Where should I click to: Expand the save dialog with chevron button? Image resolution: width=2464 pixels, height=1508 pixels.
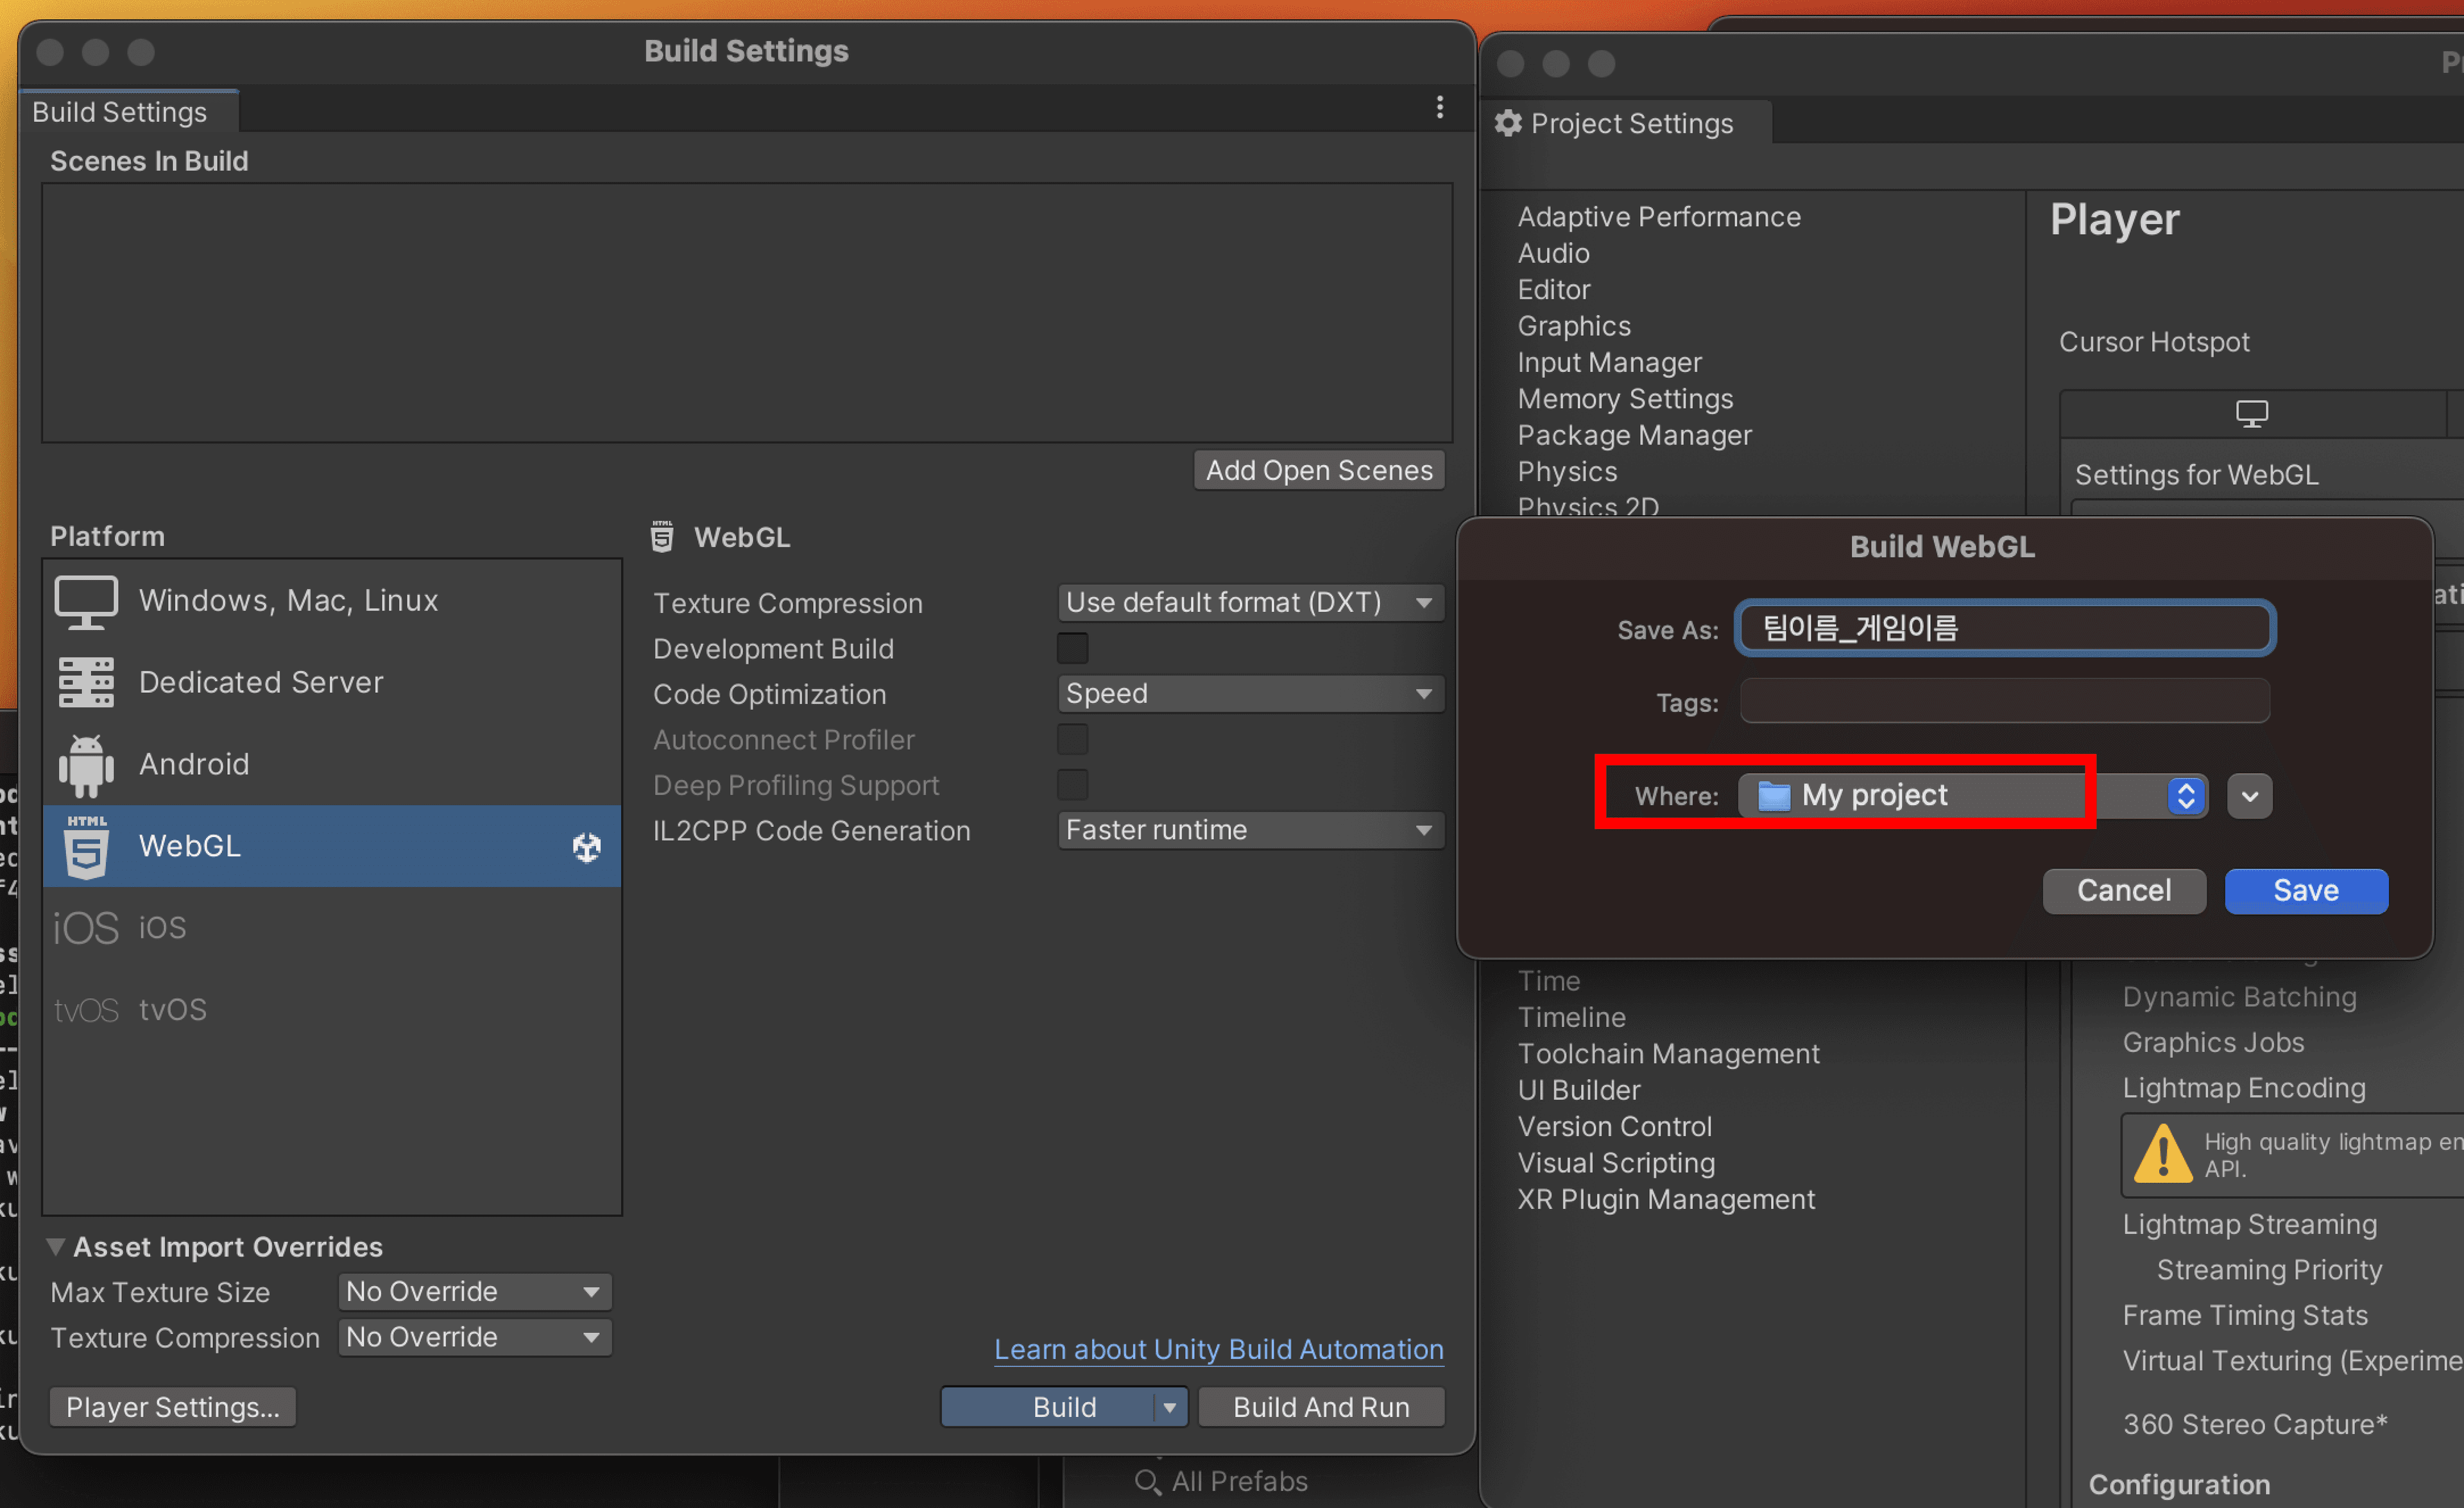click(x=2250, y=797)
